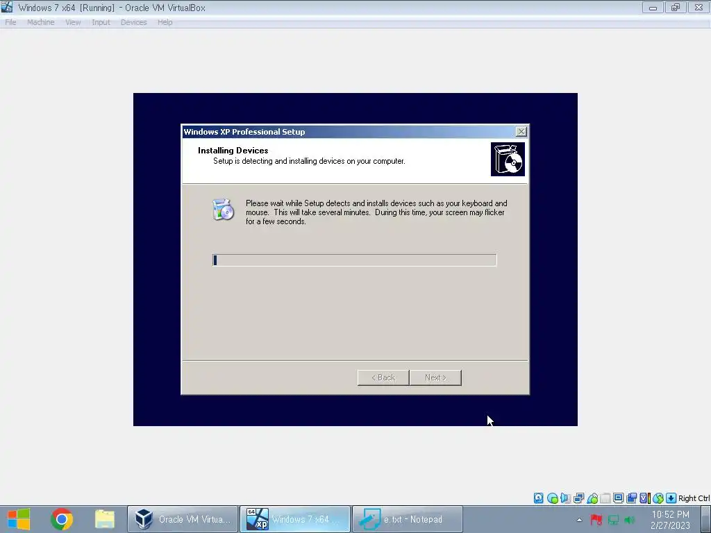
Task: Launch Google Chrome from taskbar
Action: pos(62,519)
